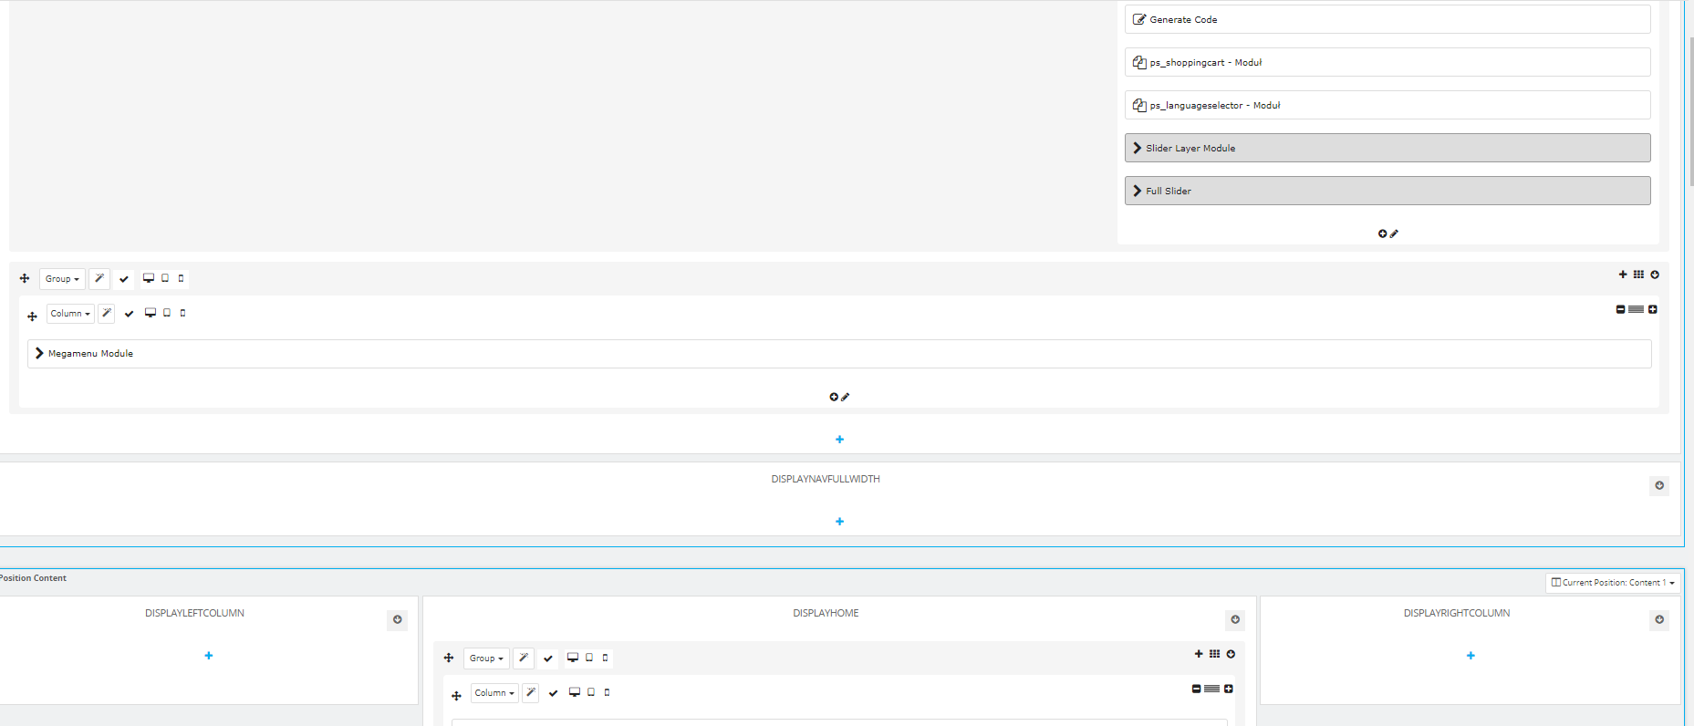Open the Column dropdown above Megamenu Module
The height and width of the screenshot is (726, 1694).
coord(70,314)
